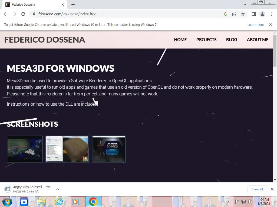The height and width of the screenshot is (207, 277).
Task: Open the Star Wars Knights screenshot thumbnail
Action: tap(109, 149)
